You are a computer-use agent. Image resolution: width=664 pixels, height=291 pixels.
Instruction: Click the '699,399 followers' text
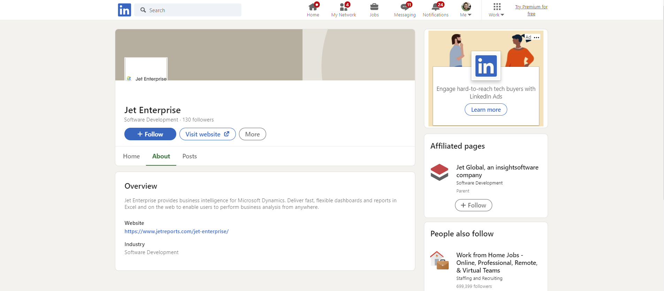(474, 286)
